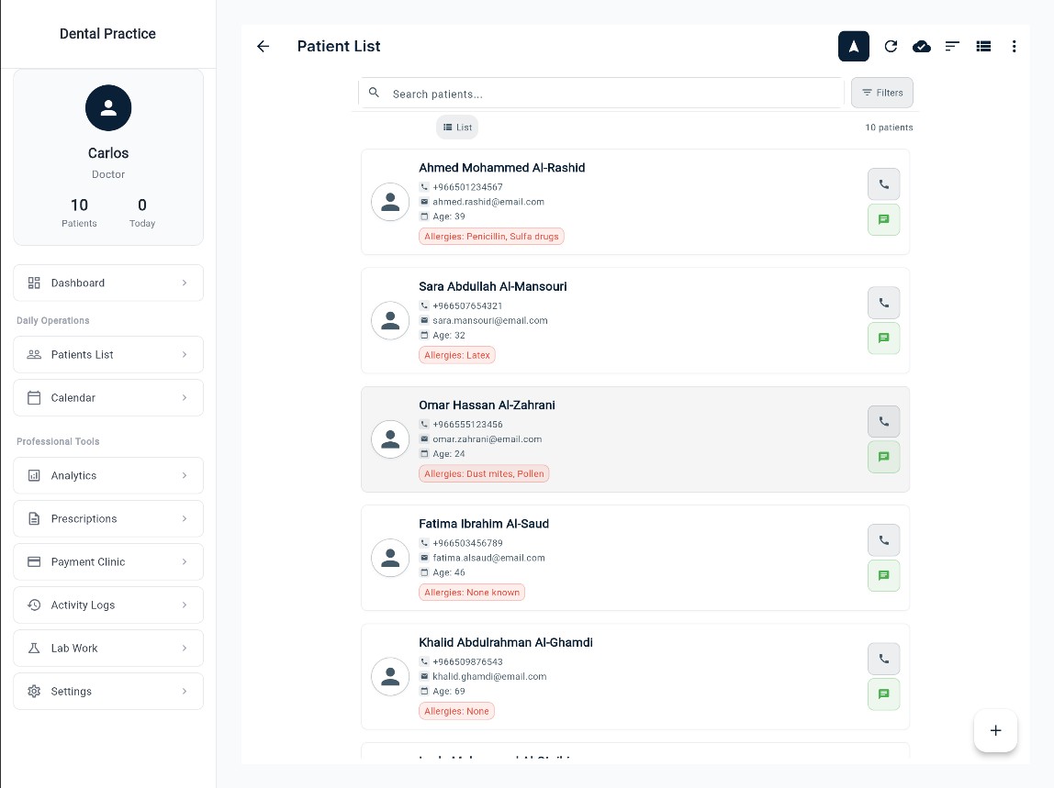
Task: Click Carlos's profile avatar
Action: tap(108, 107)
